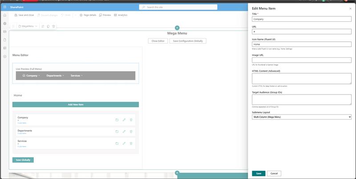Expand the Company menu in live preview
356x179 pixels.
(x=31, y=76)
